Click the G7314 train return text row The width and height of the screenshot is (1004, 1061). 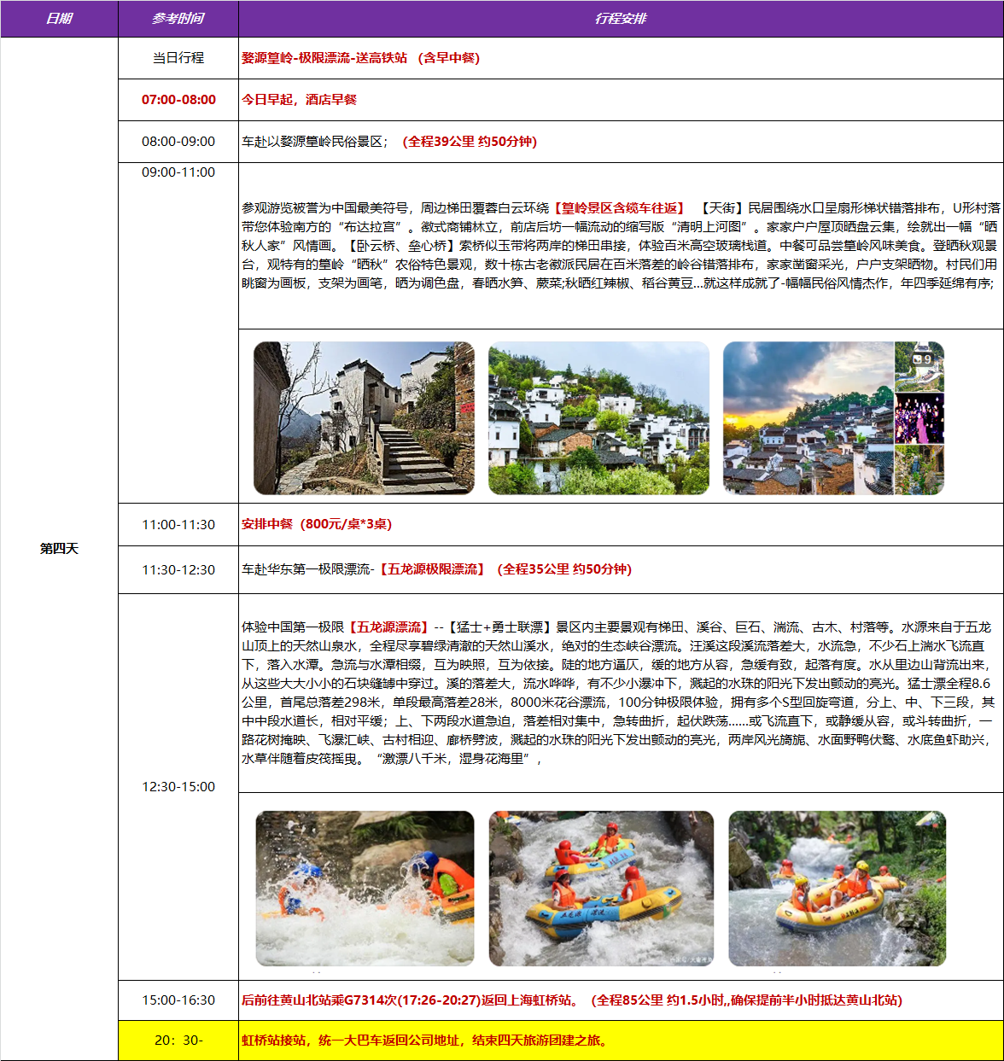[571, 1000]
